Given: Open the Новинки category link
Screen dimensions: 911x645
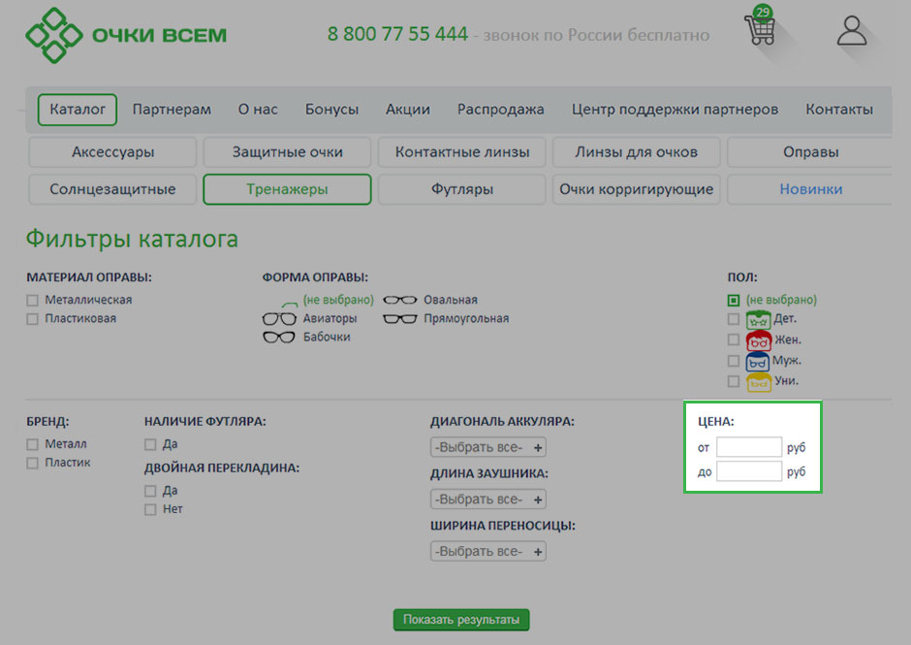Looking at the screenshot, I should (x=810, y=189).
